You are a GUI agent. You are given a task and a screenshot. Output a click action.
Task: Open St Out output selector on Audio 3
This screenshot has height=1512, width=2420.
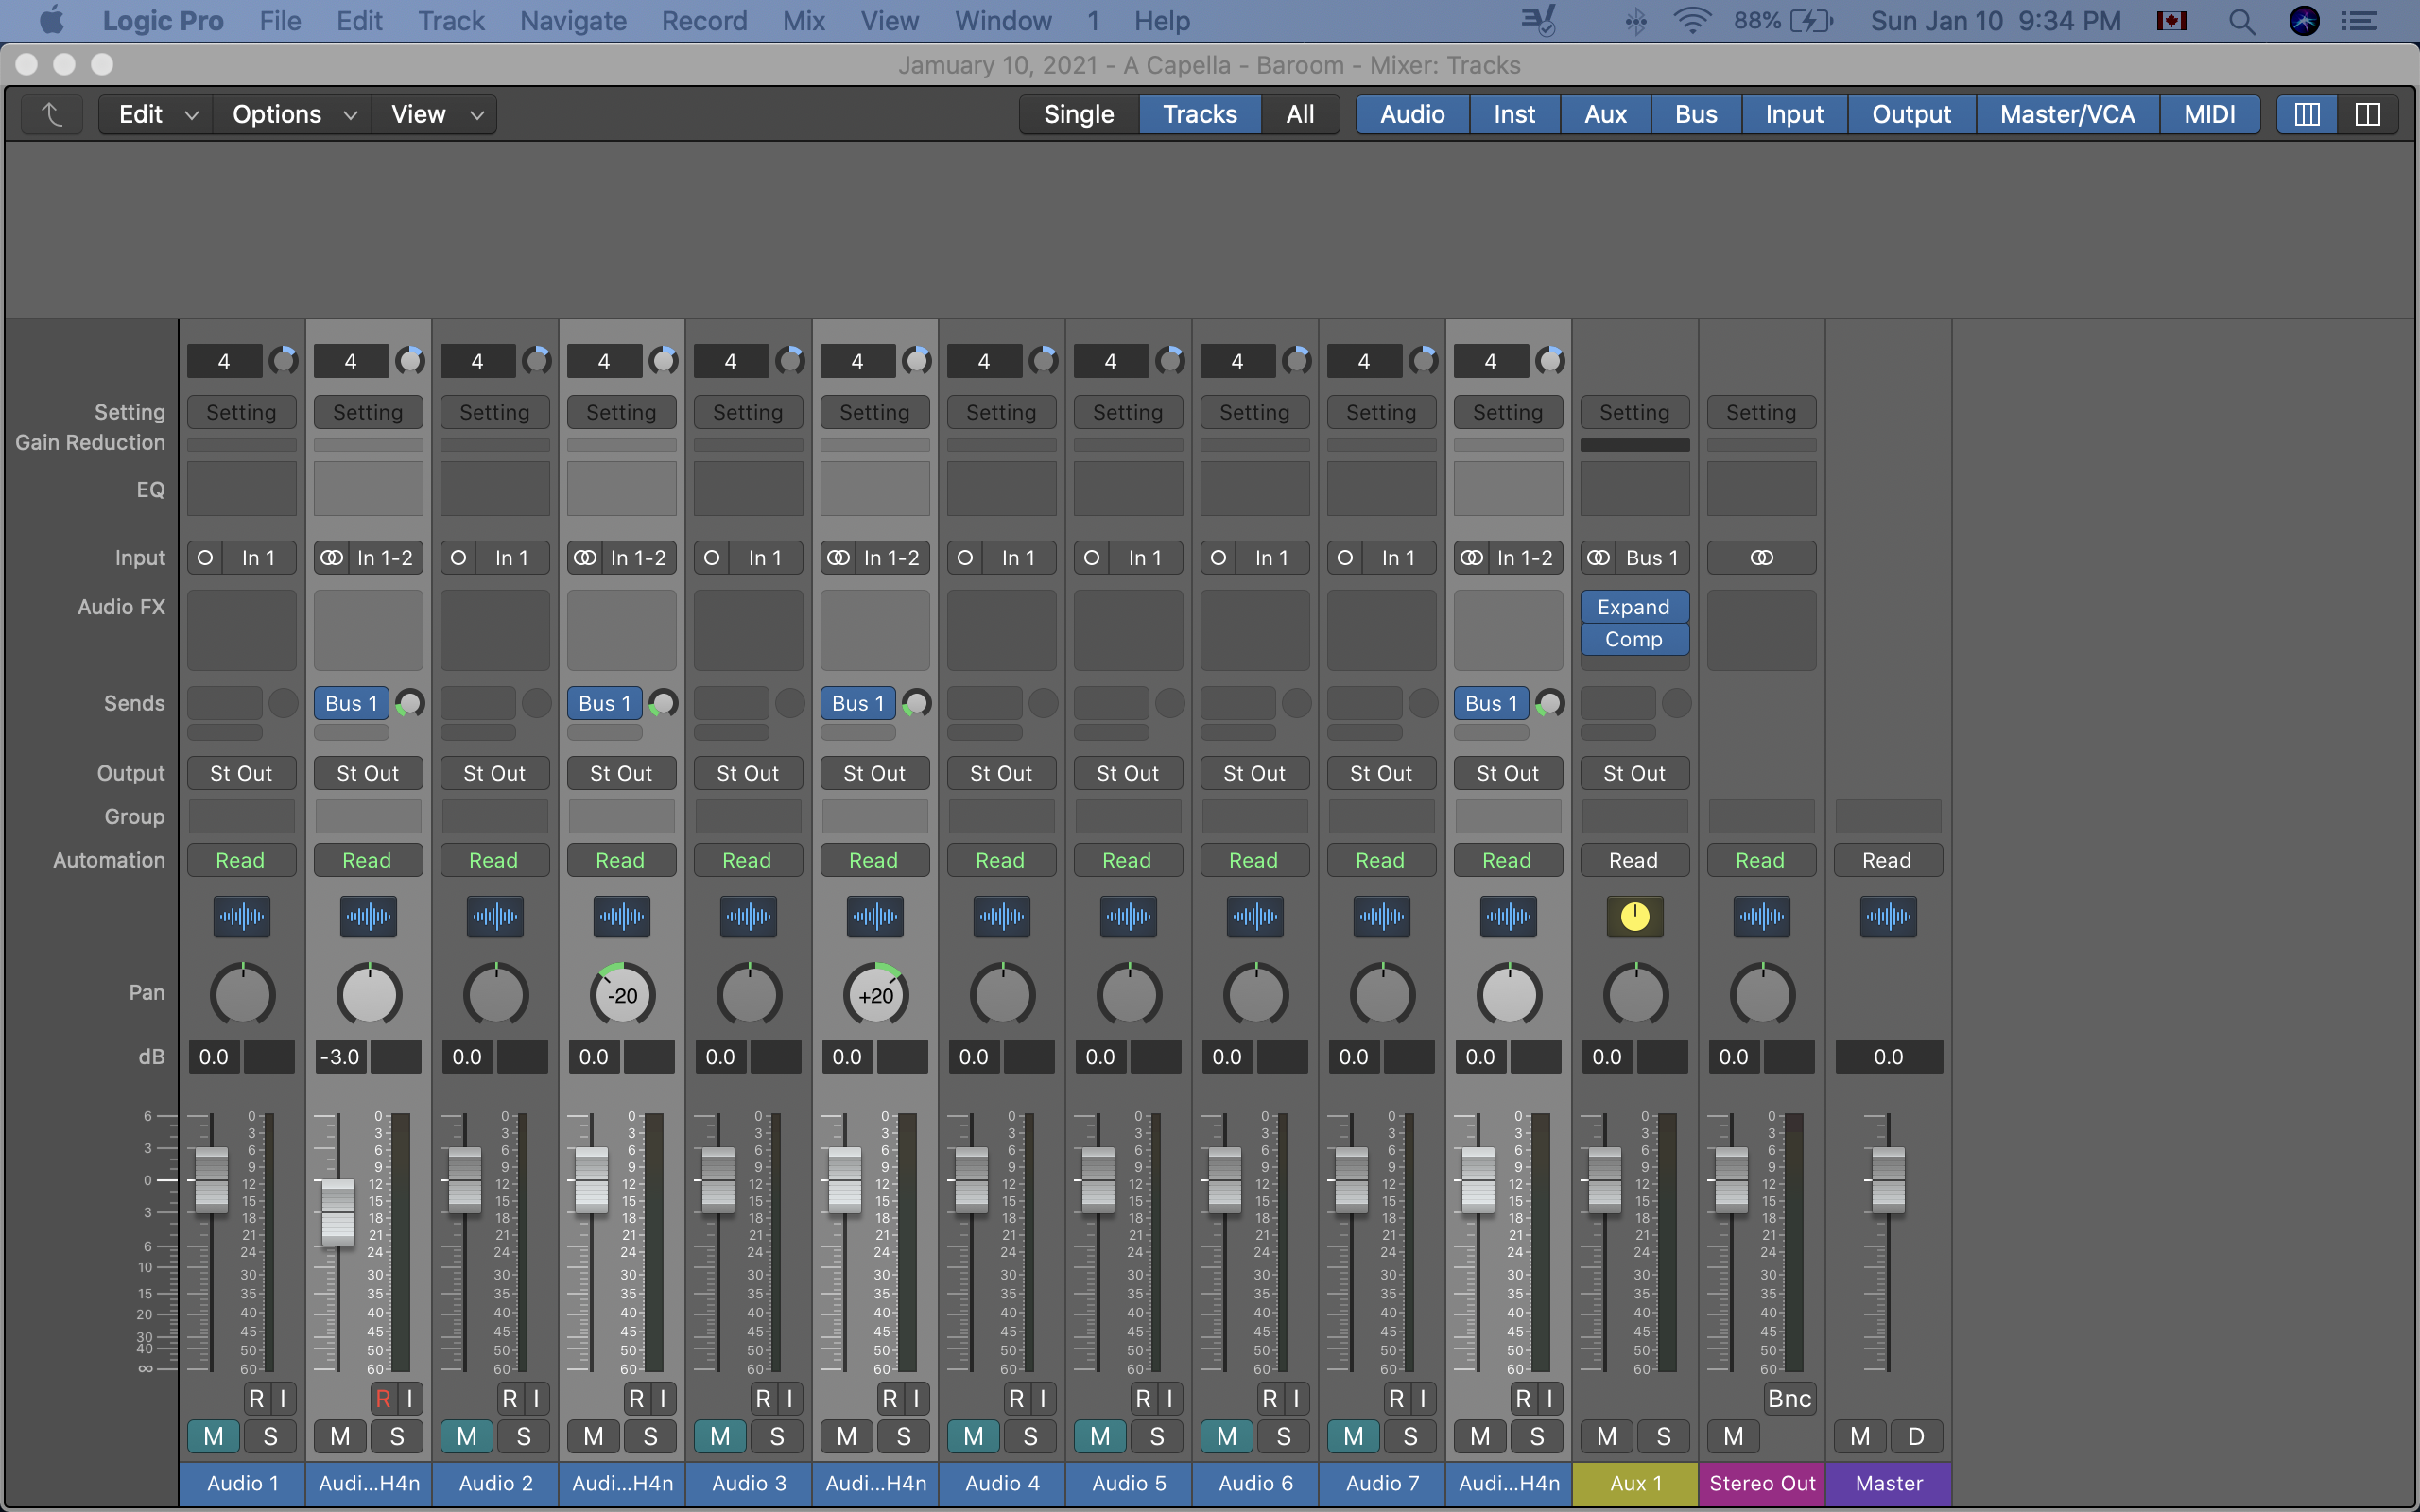pos(748,773)
